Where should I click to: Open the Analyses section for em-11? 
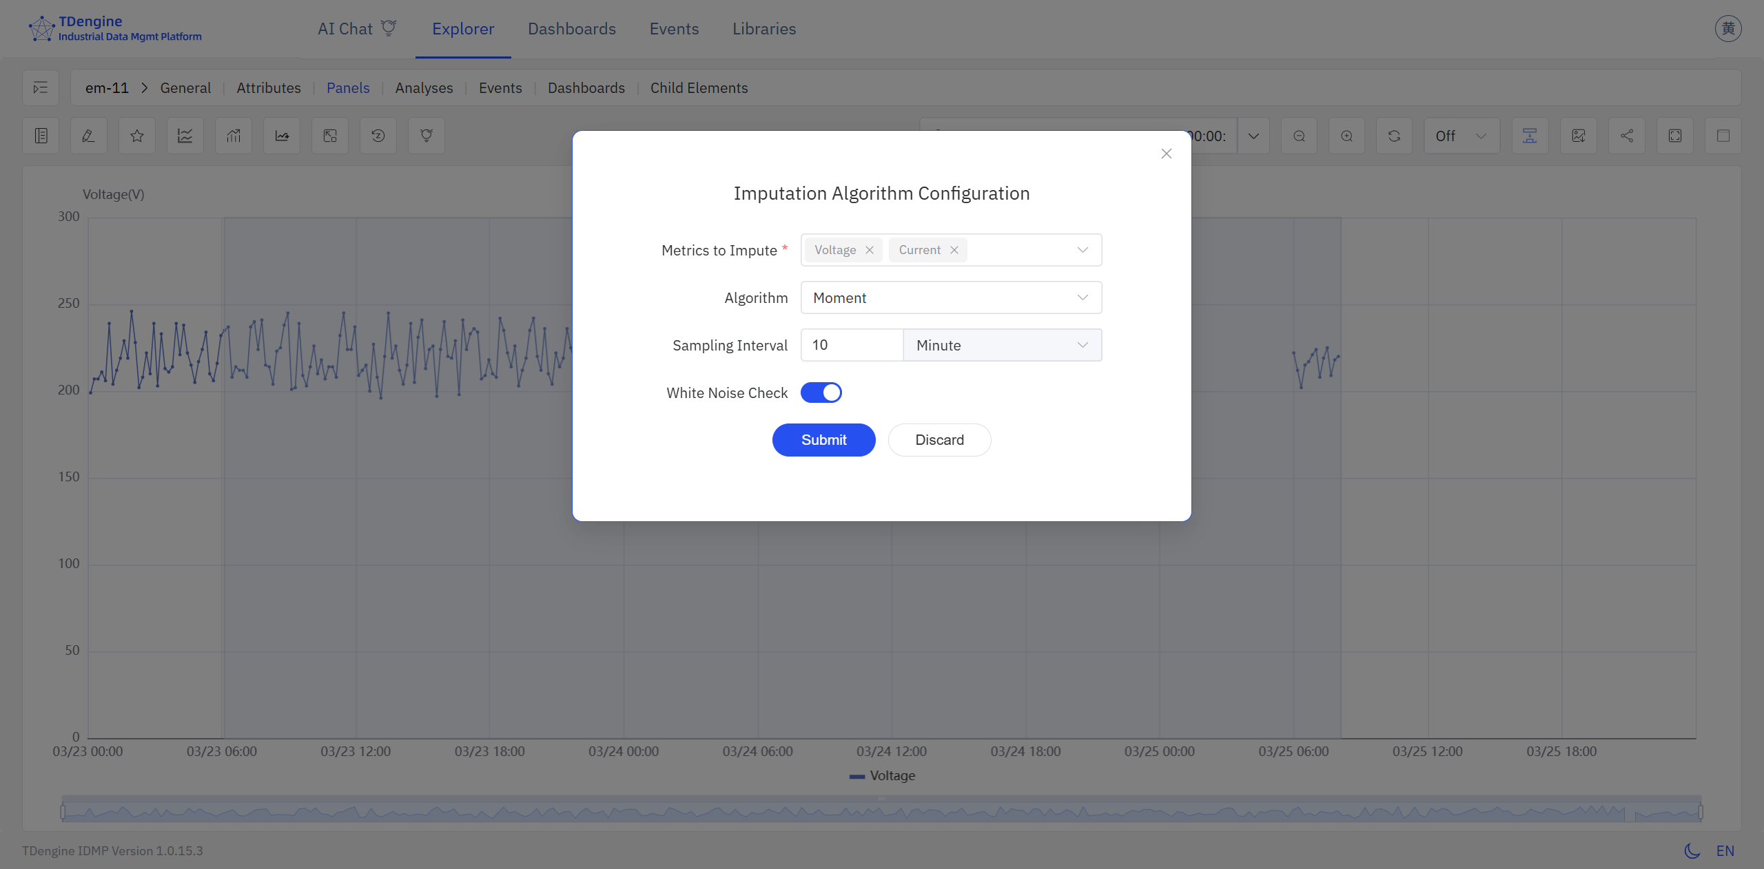click(x=423, y=87)
